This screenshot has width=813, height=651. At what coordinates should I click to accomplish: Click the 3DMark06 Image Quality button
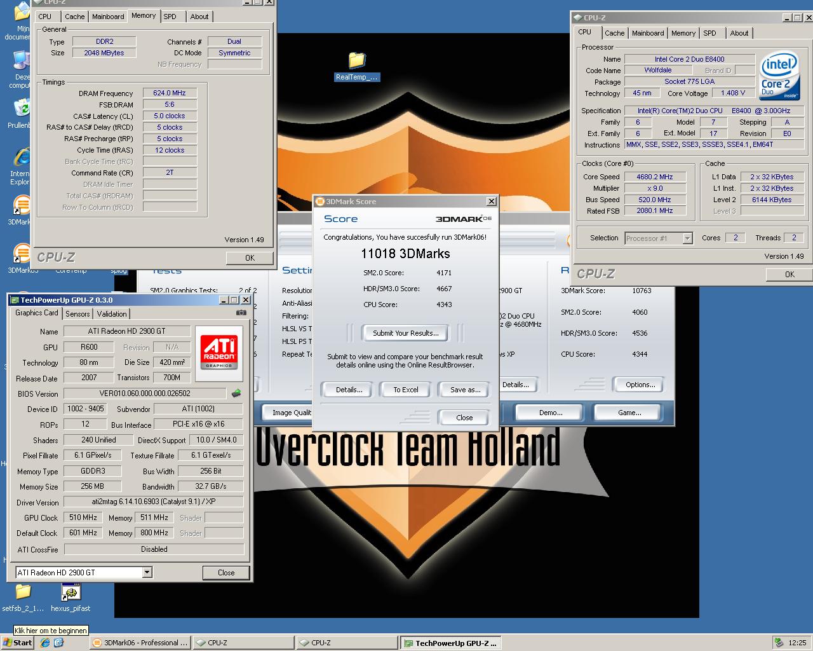[x=288, y=413]
